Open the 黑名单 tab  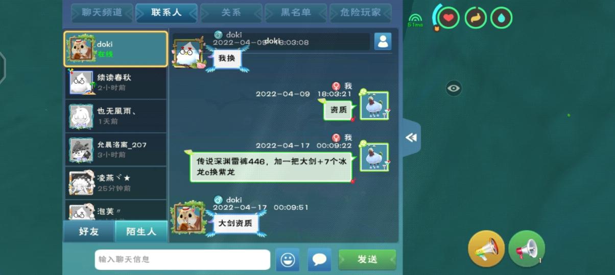[x=296, y=13]
